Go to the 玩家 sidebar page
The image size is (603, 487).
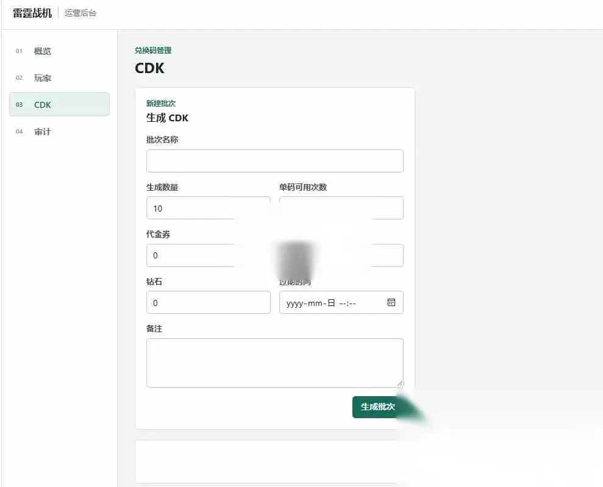[x=59, y=78]
